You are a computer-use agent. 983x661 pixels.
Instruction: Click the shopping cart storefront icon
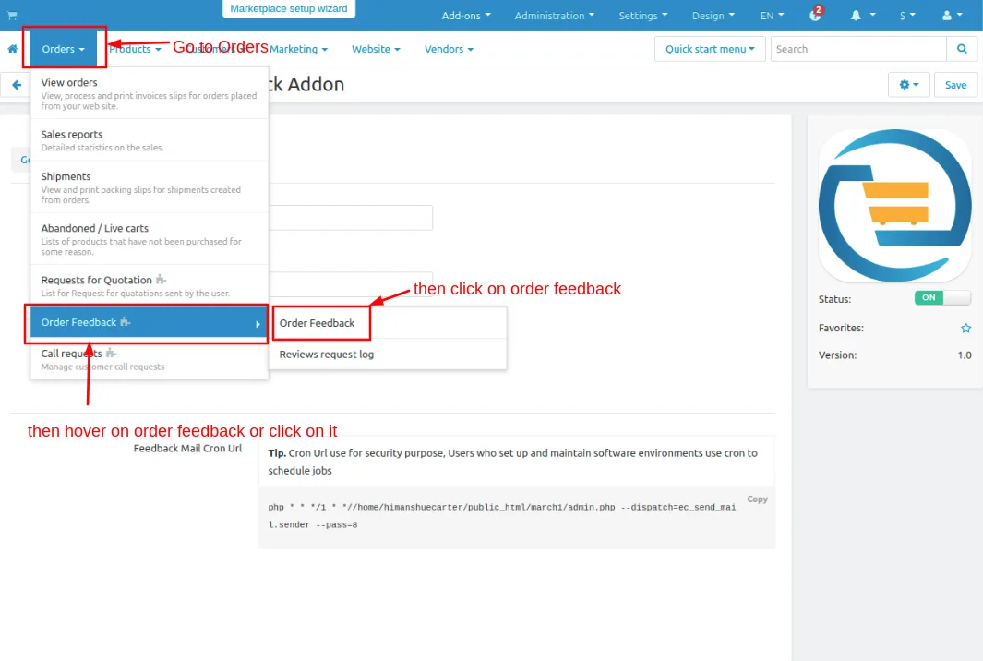12,16
